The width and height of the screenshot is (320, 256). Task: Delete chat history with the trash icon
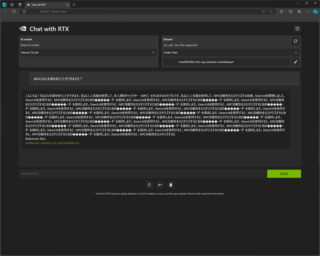(171, 185)
